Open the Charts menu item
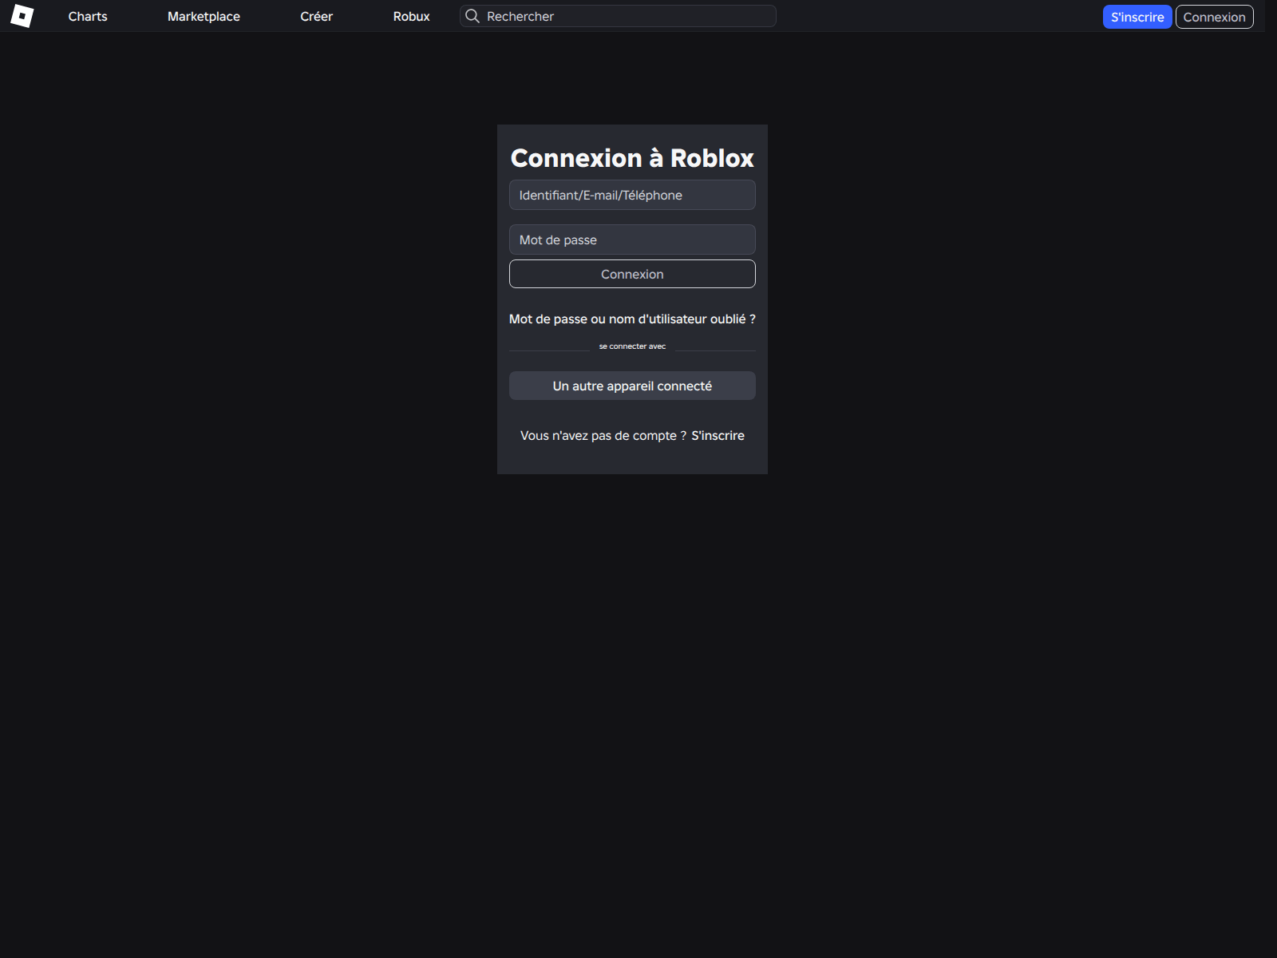 88,16
